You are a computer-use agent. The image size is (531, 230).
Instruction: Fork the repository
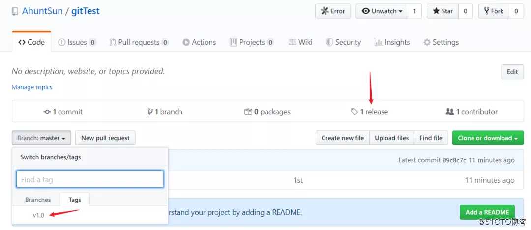click(x=494, y=11)
